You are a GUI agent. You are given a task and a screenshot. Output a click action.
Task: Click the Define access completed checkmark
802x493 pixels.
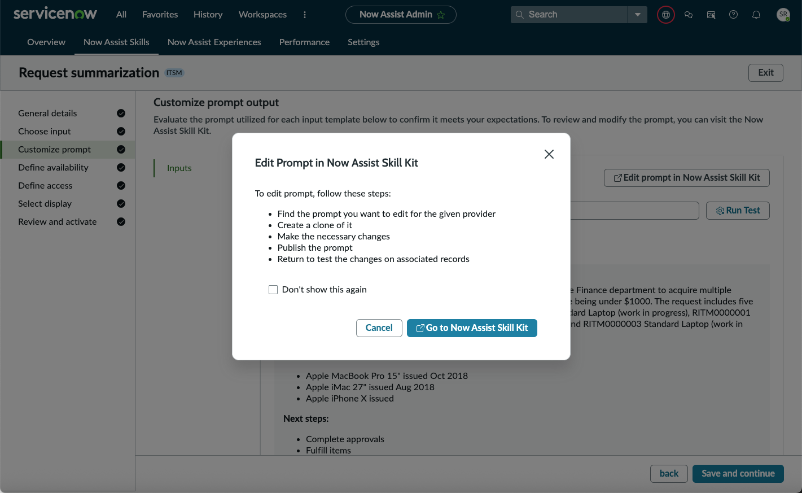pyautogui.click(x=121, y=186)
